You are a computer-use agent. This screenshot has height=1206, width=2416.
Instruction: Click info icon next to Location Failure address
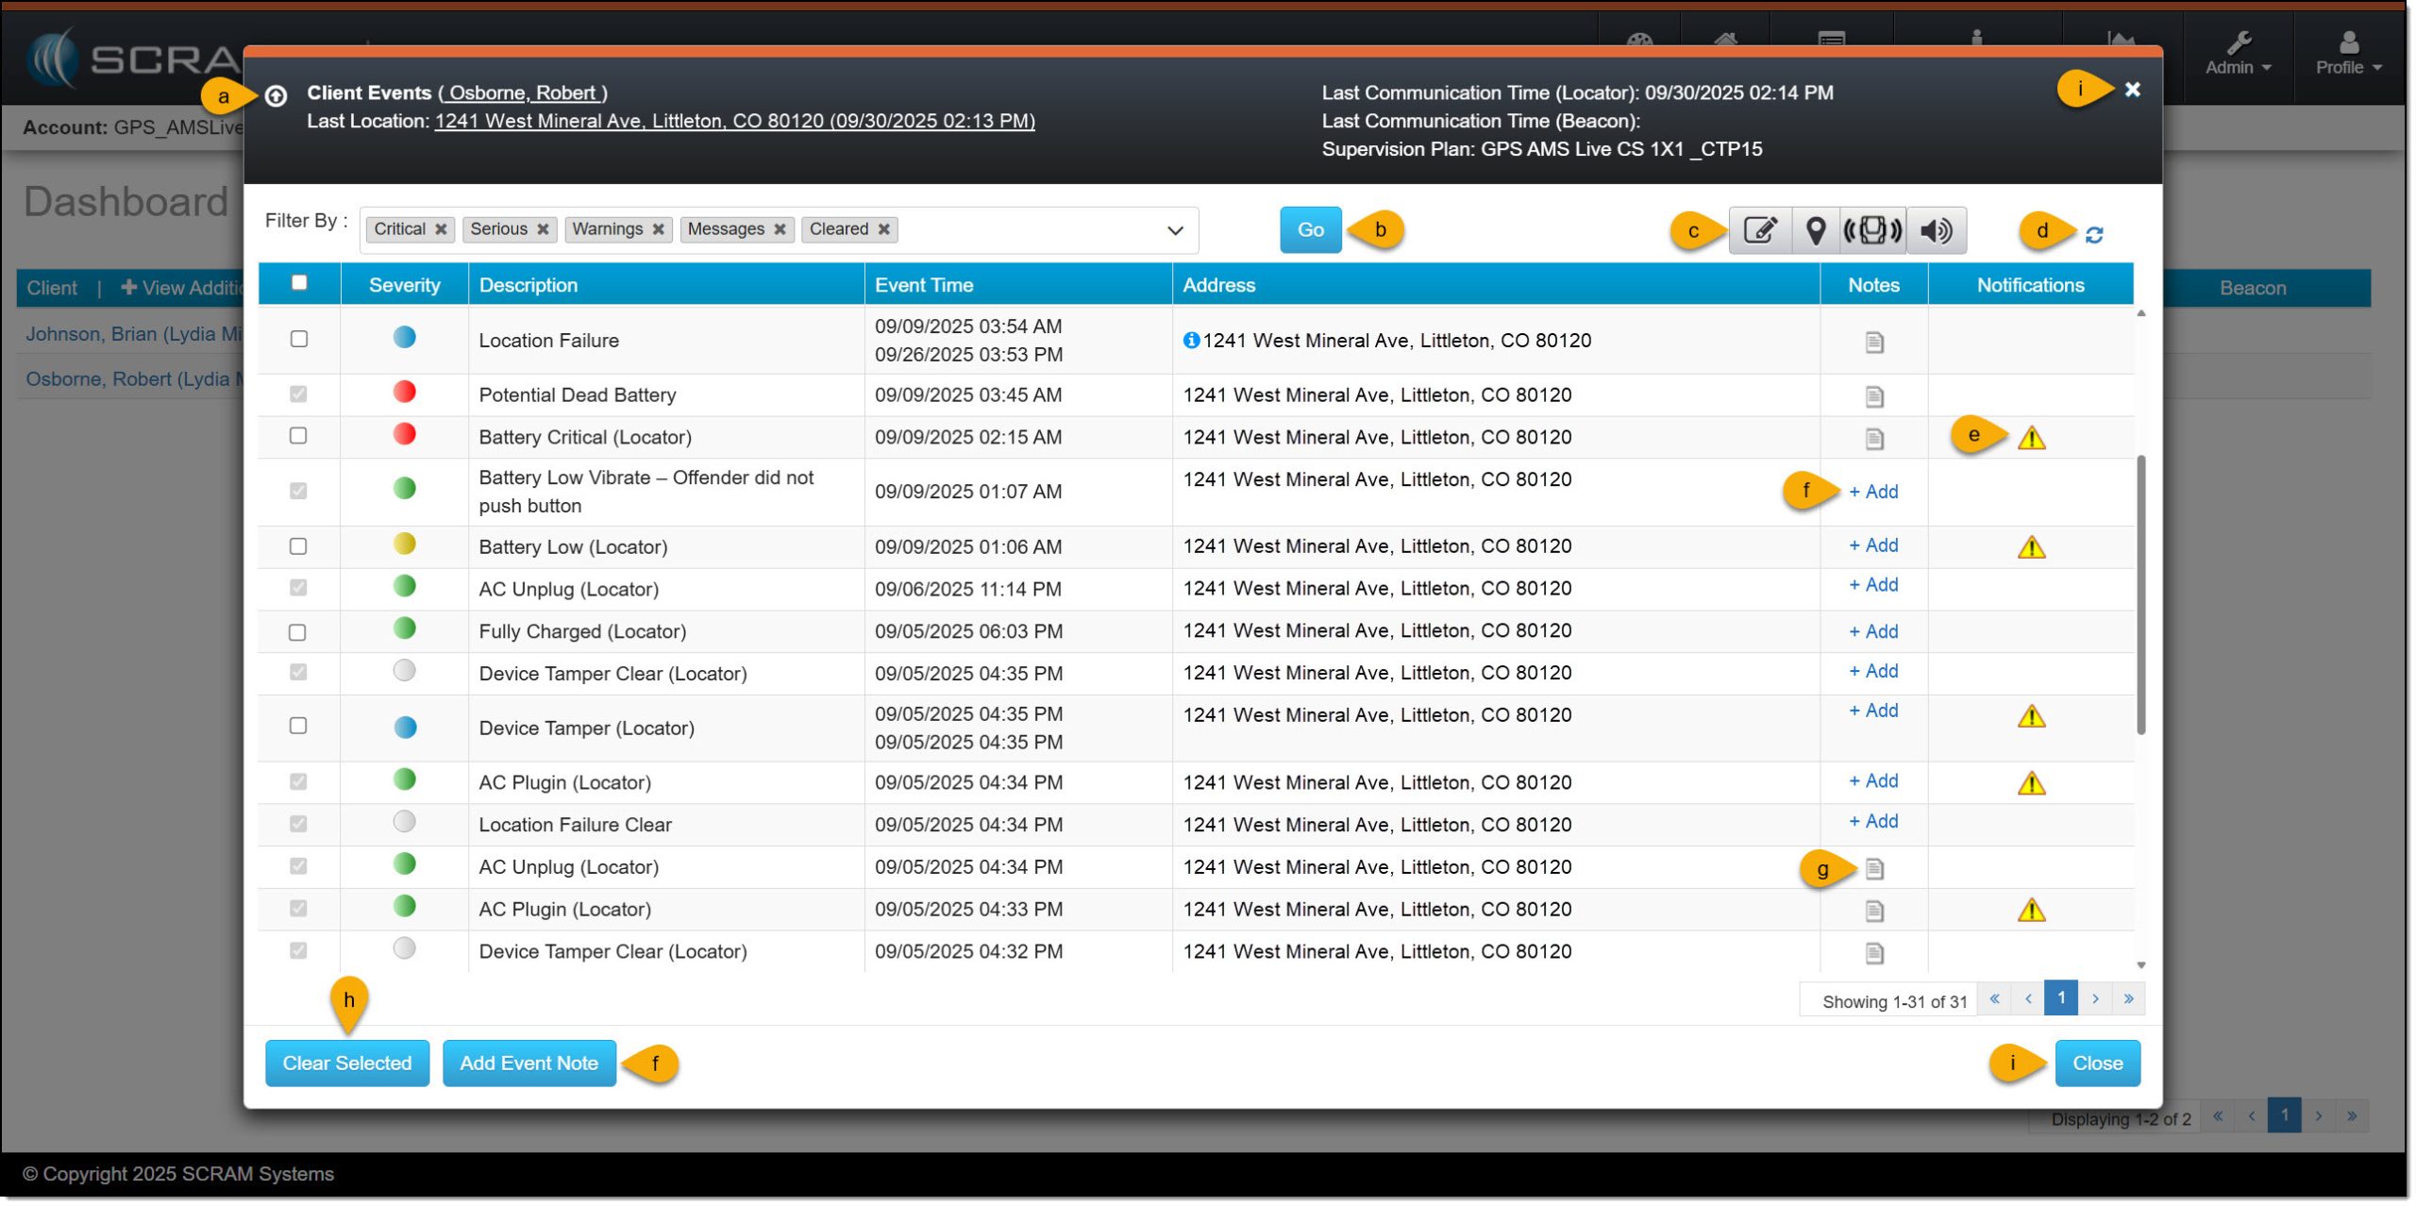pos(1191,341)
